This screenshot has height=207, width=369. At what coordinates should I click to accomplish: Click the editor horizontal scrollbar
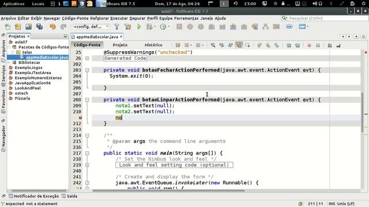point(168,190)
